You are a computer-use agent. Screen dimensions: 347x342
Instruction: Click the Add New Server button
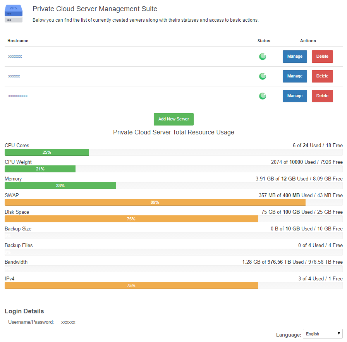coord(173,119)
